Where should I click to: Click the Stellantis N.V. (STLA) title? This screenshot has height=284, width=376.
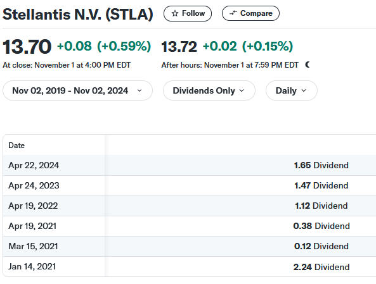[78, 14]
